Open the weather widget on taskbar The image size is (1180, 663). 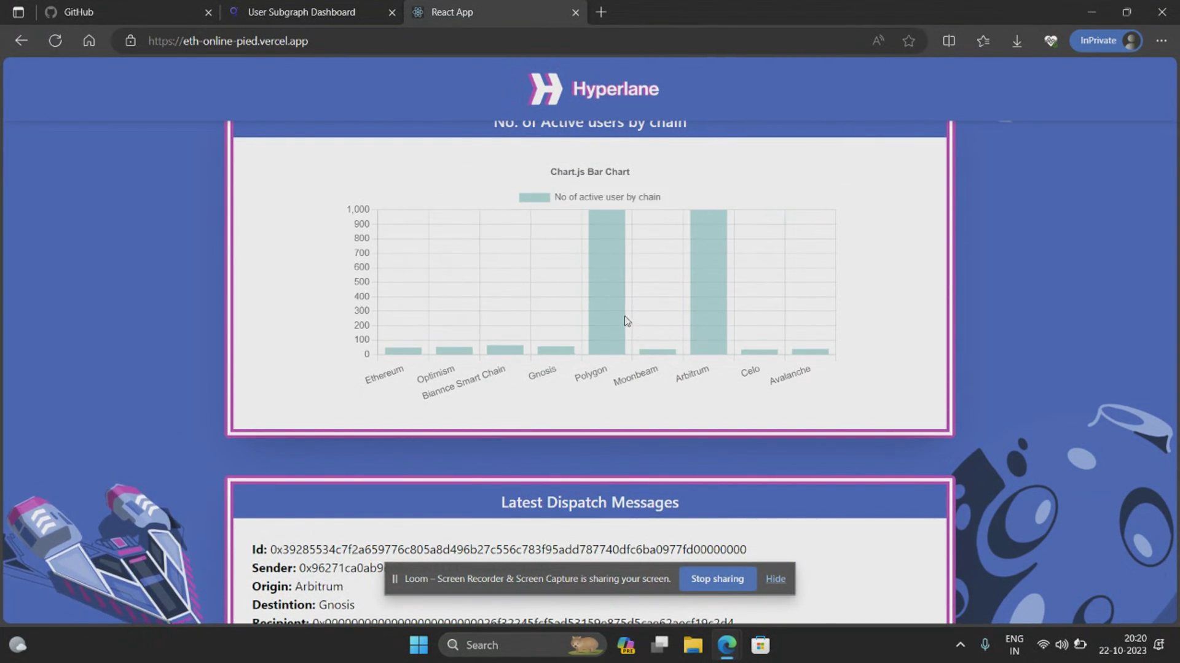(18, 645)
